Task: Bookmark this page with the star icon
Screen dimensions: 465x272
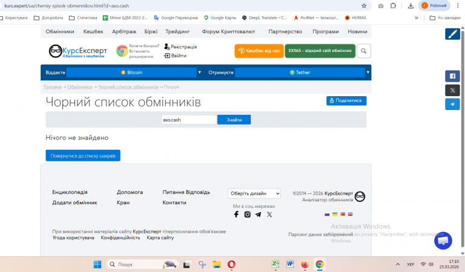Action: coord(364,5)
